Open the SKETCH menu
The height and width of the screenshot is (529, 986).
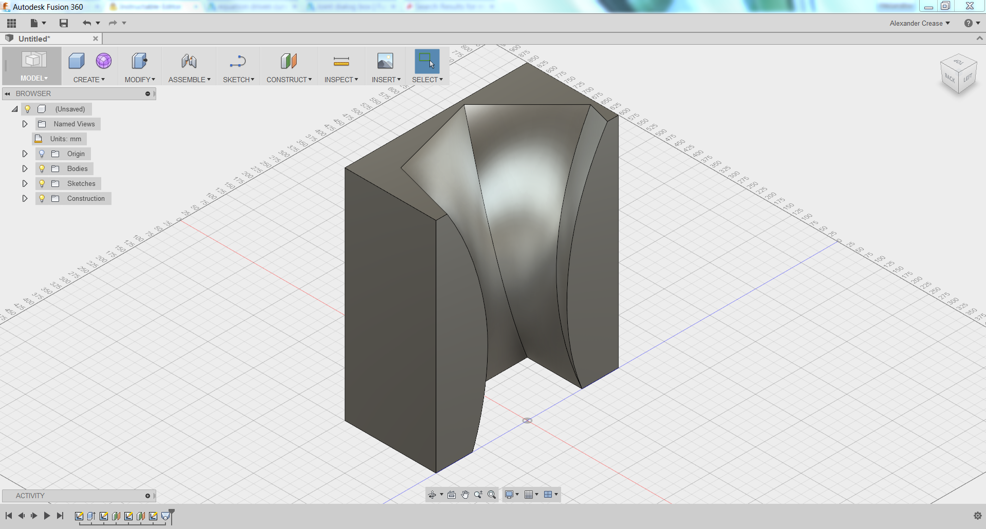click(238, 80)
